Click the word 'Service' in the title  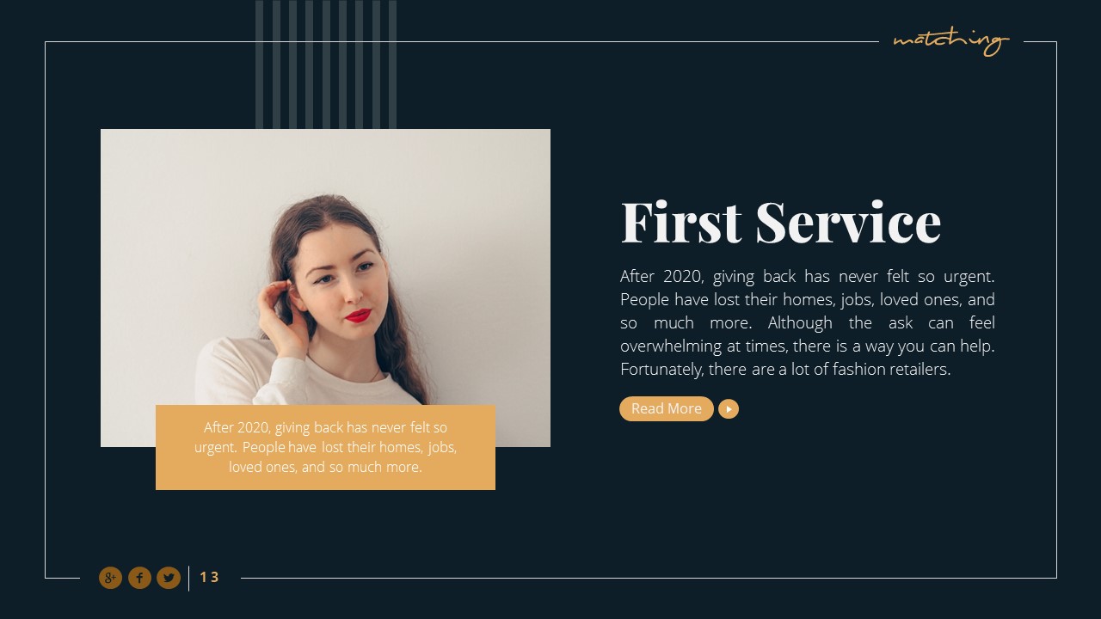pyautogui.click(x=849, y=222)
